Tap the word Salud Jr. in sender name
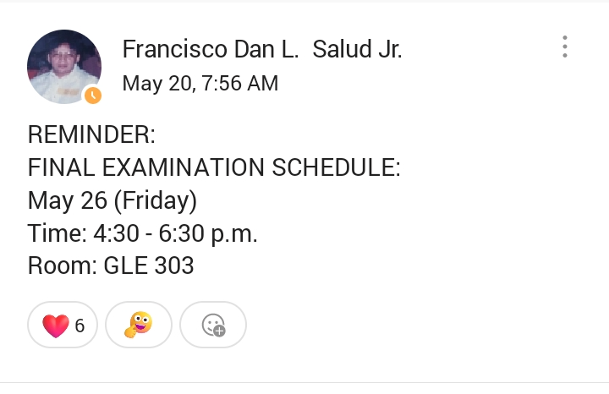609x394 pixels. pyautogui.click(x=357, y=49)
